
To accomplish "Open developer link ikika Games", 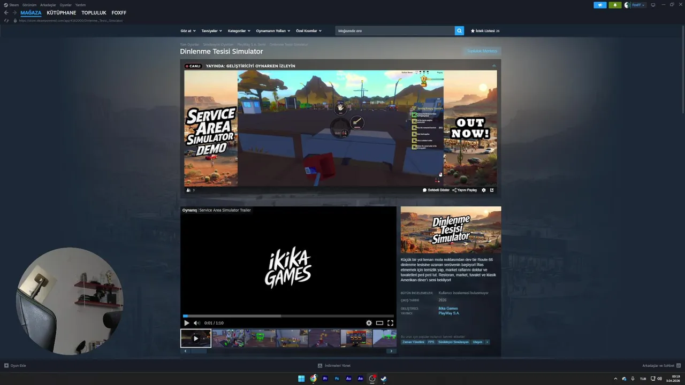I will tap(448, 309).
